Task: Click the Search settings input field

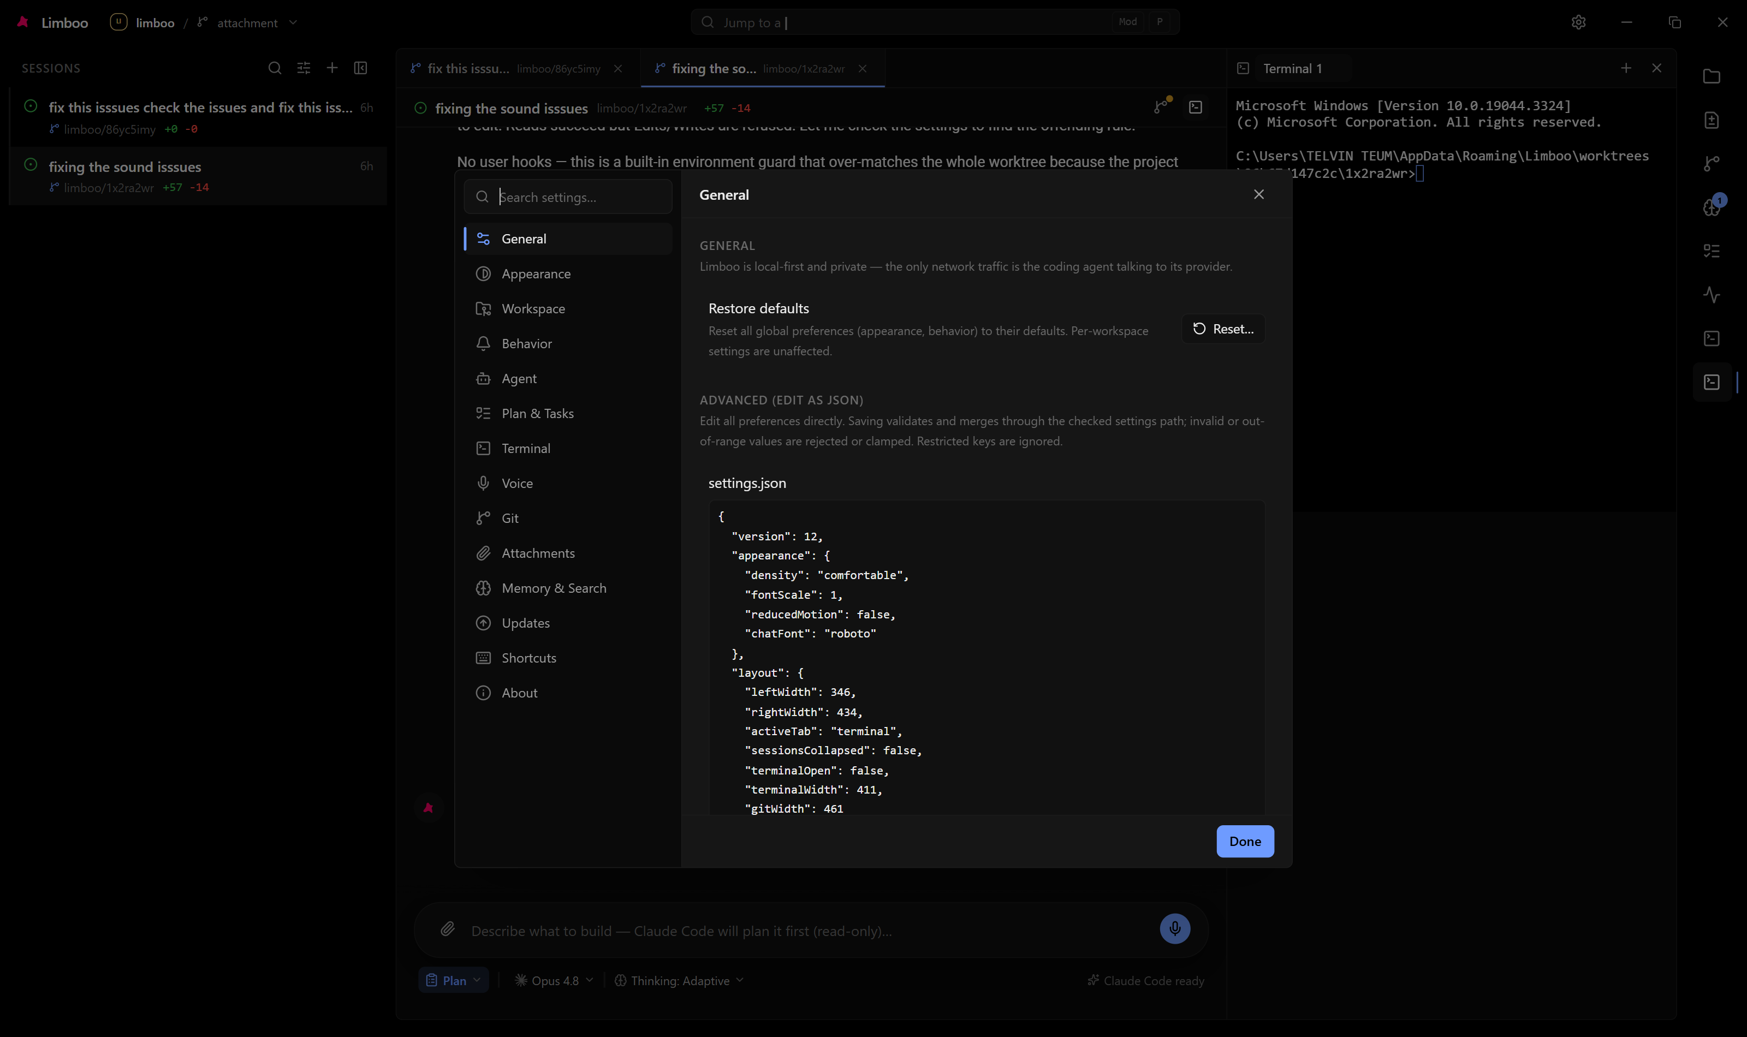Action: 567,196
